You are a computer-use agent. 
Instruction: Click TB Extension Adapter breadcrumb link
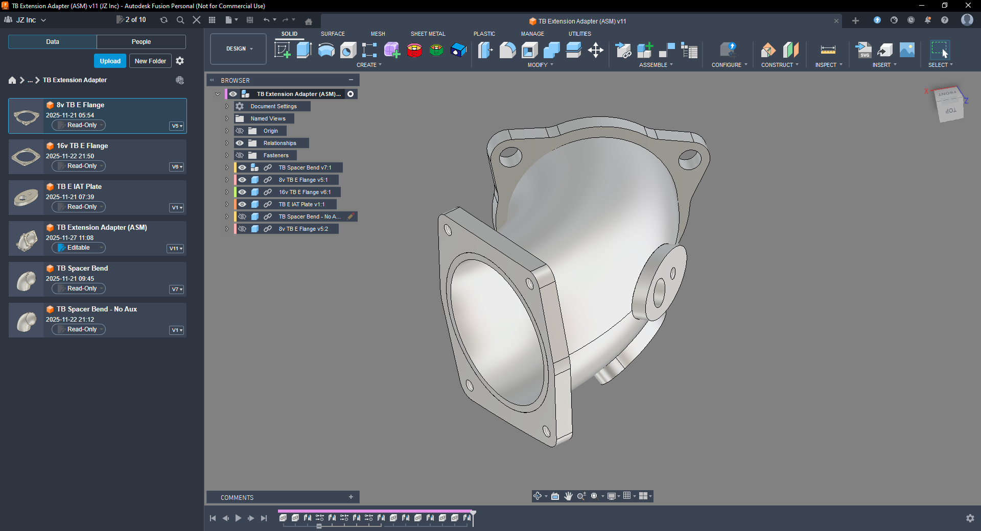pos(75,80)
